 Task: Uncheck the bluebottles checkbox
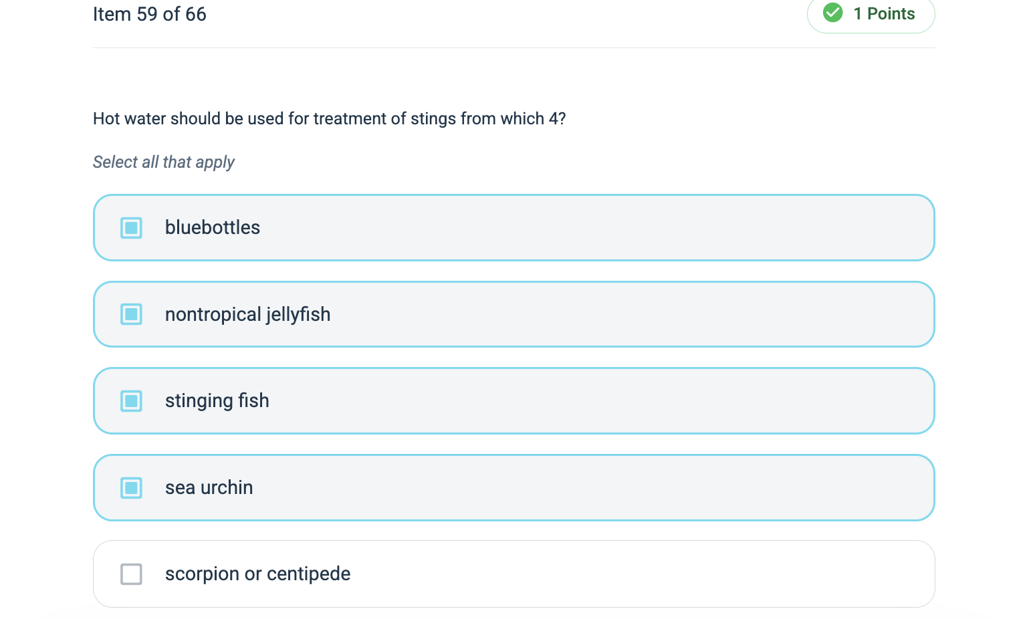[131, 228]
